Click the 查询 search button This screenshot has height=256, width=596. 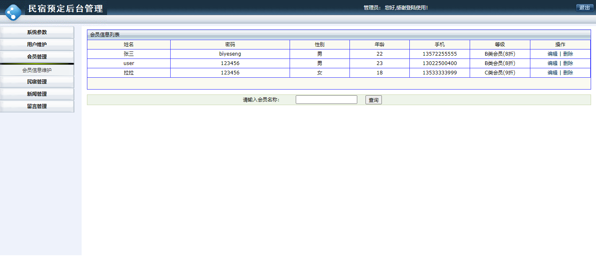373,99
